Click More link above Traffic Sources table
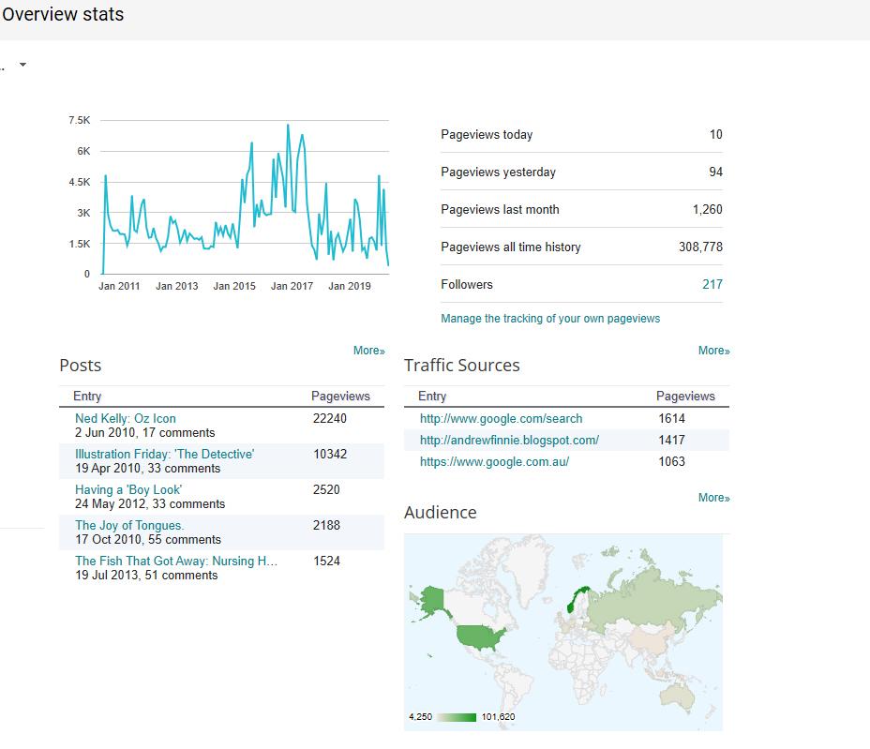 [713, 351]
